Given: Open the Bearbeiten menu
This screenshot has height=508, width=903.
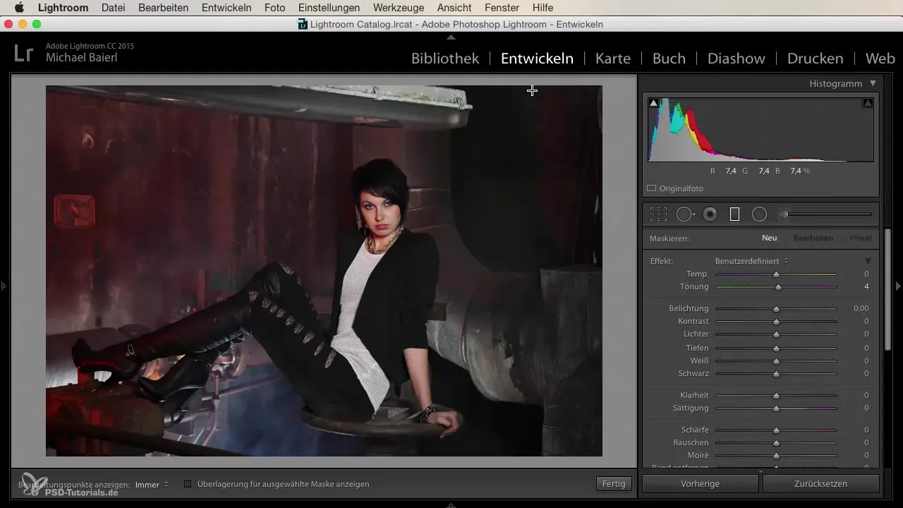Looking at the screenshot, I should [164, 8].
